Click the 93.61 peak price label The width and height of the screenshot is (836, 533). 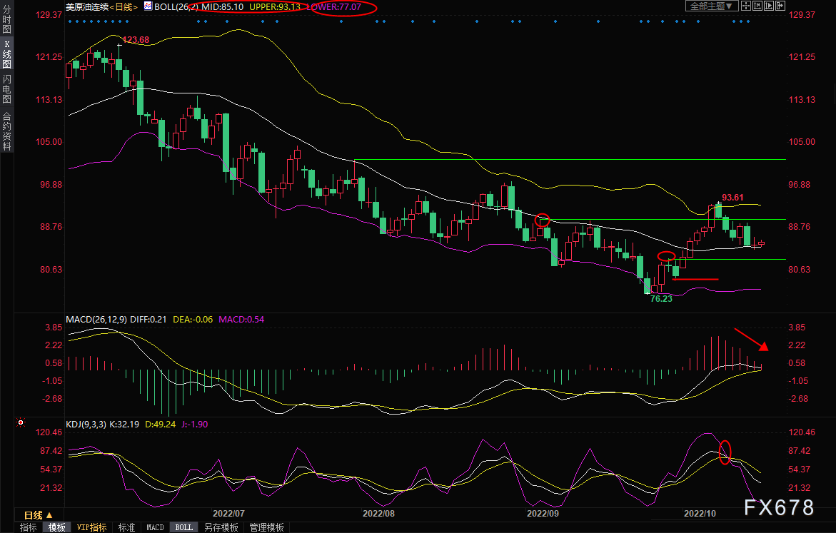tap(732, 197)
